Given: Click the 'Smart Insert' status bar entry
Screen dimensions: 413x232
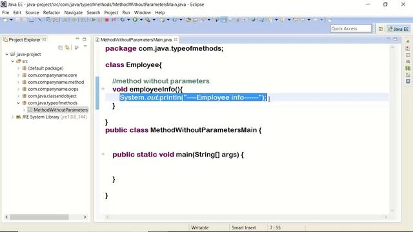Looking at the screenshot, I should pos(244,227).
